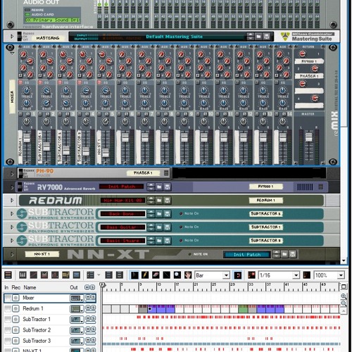
Task: Unfold the Mastering Suite combinator
Action: [12, 37]
